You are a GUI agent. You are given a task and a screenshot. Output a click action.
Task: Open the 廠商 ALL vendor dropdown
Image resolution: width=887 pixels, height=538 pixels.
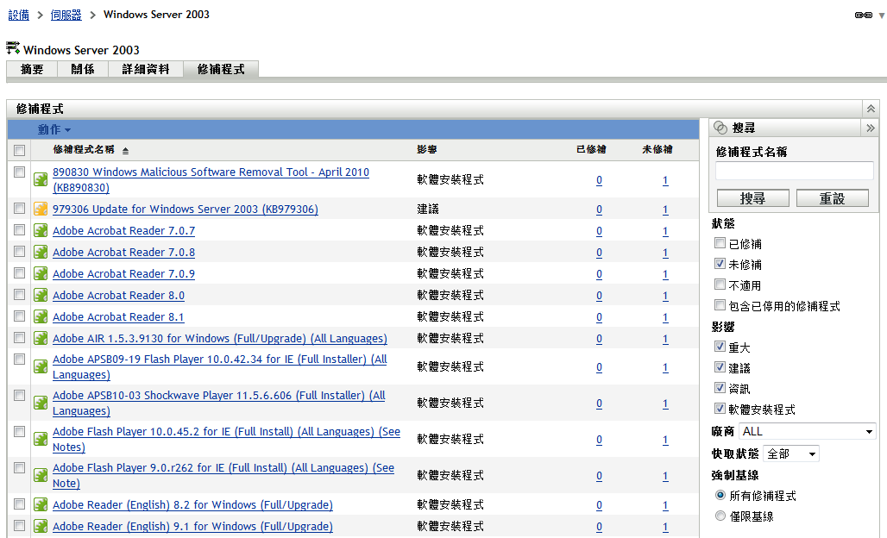click(x=807, y=431)
